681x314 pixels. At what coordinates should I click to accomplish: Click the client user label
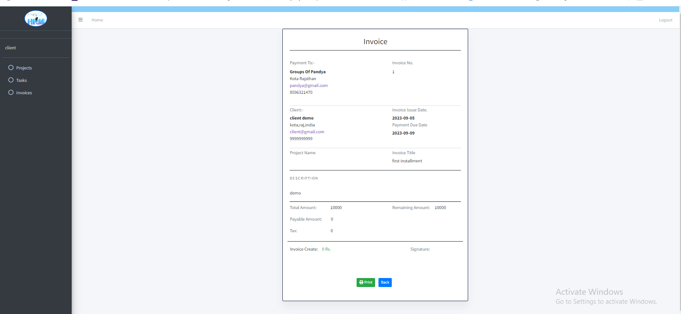(x=11, y=48)
